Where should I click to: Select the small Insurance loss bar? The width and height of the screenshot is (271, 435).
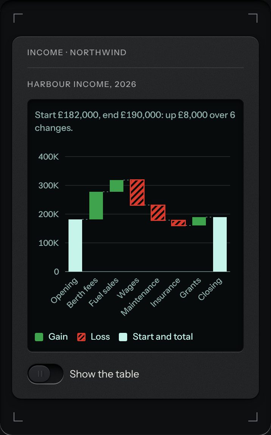(179, 223)
